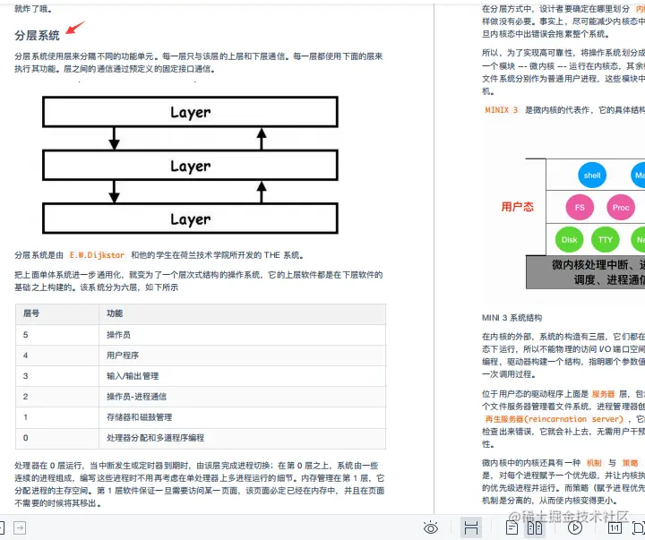Click the blue shell circle in diagram

click(x=592, y=176)
